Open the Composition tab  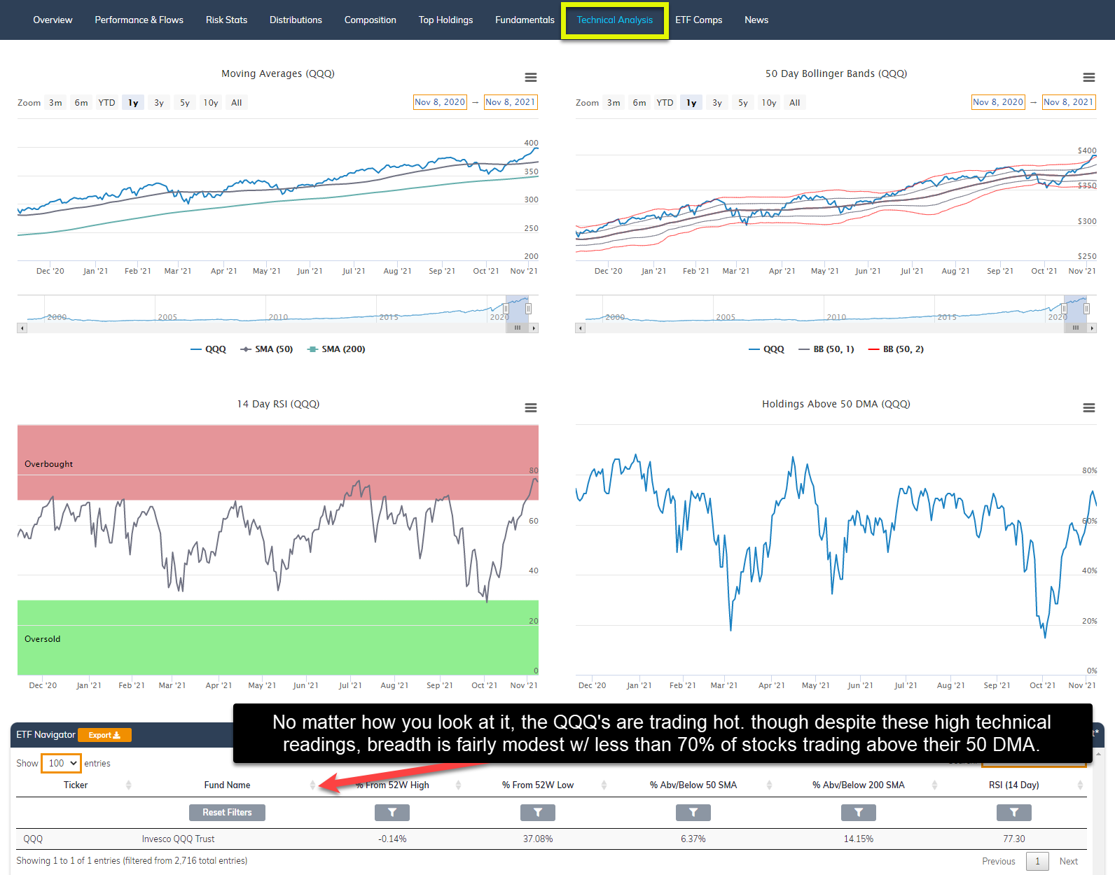click(x=370, y=20)
